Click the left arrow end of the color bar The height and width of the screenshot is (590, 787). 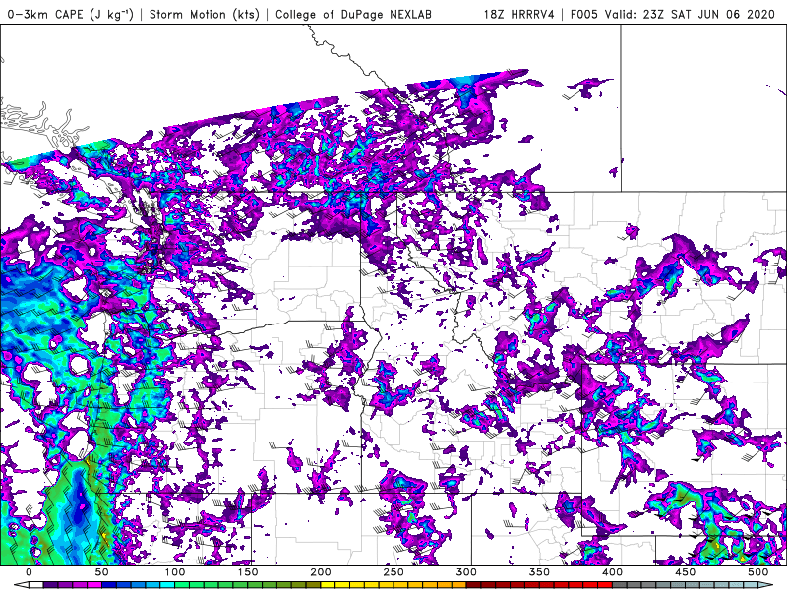[22, 584]
